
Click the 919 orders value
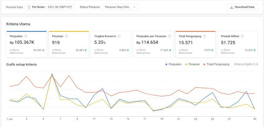[x=56, y=43]
